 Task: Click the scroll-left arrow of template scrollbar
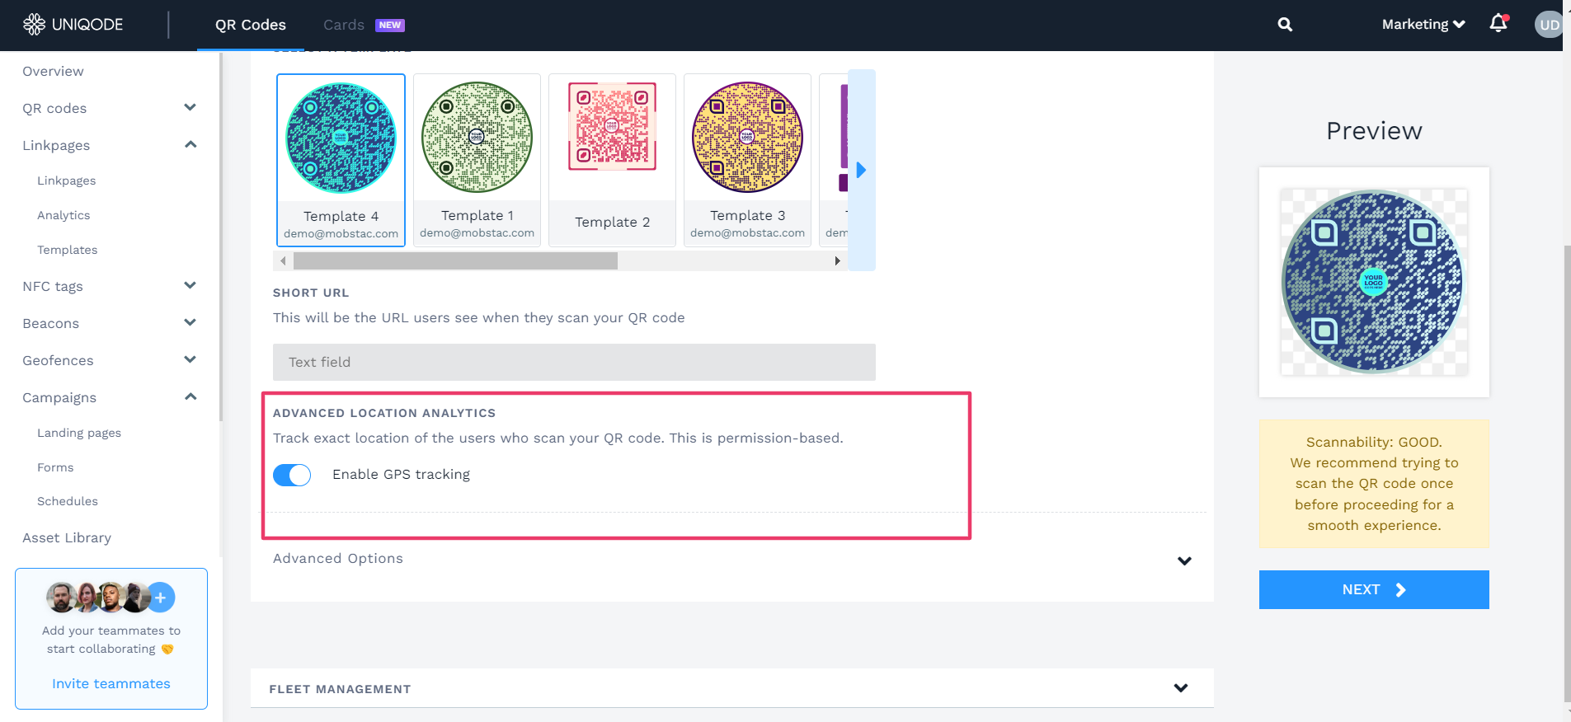pyautogui.click(x=283, y=260)
